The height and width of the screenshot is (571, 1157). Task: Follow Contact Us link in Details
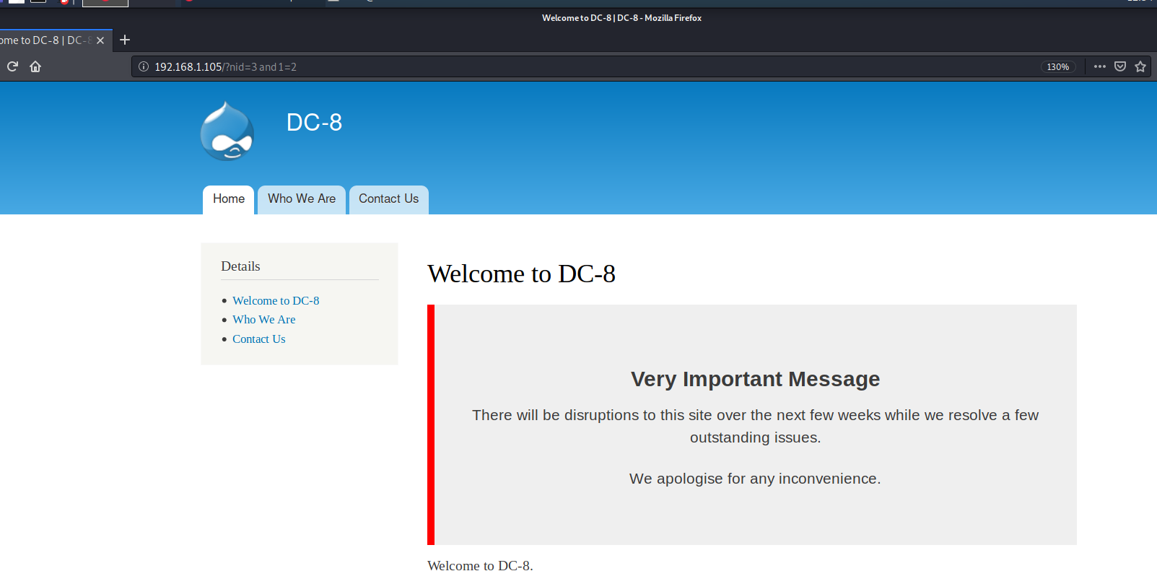(259, 339)
